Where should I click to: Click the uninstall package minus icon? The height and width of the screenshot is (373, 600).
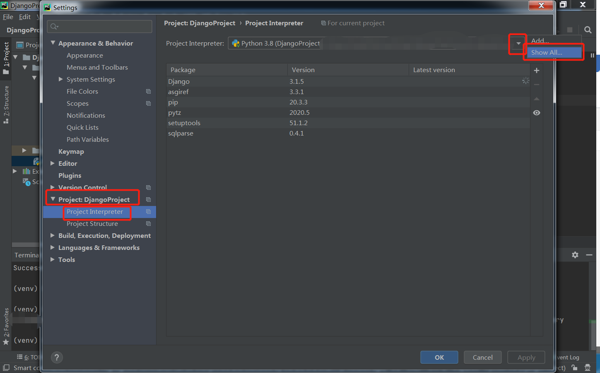coord(537,85)
